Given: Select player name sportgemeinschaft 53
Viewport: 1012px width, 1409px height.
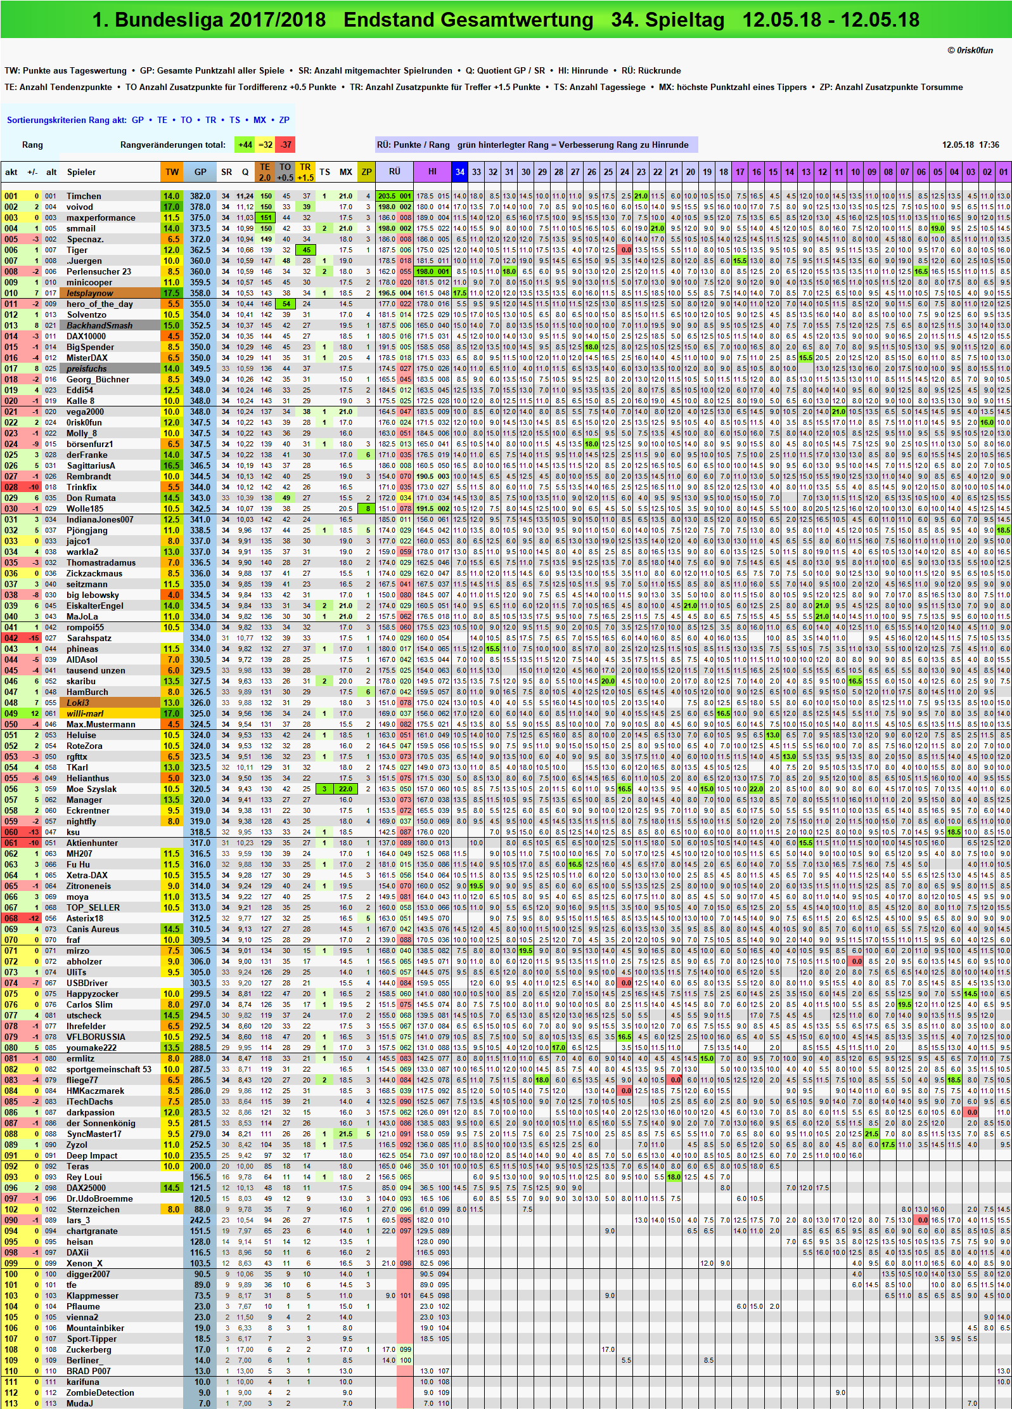Looking at the screenshot, I should tap(109, 1070).
